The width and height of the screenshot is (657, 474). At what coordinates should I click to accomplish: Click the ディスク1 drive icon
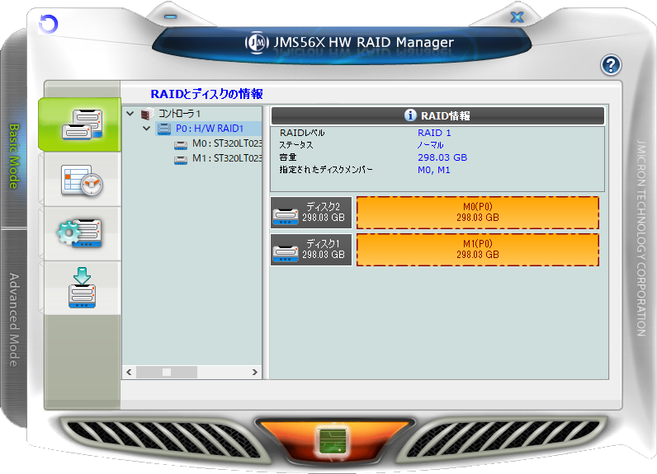[286, 252]
